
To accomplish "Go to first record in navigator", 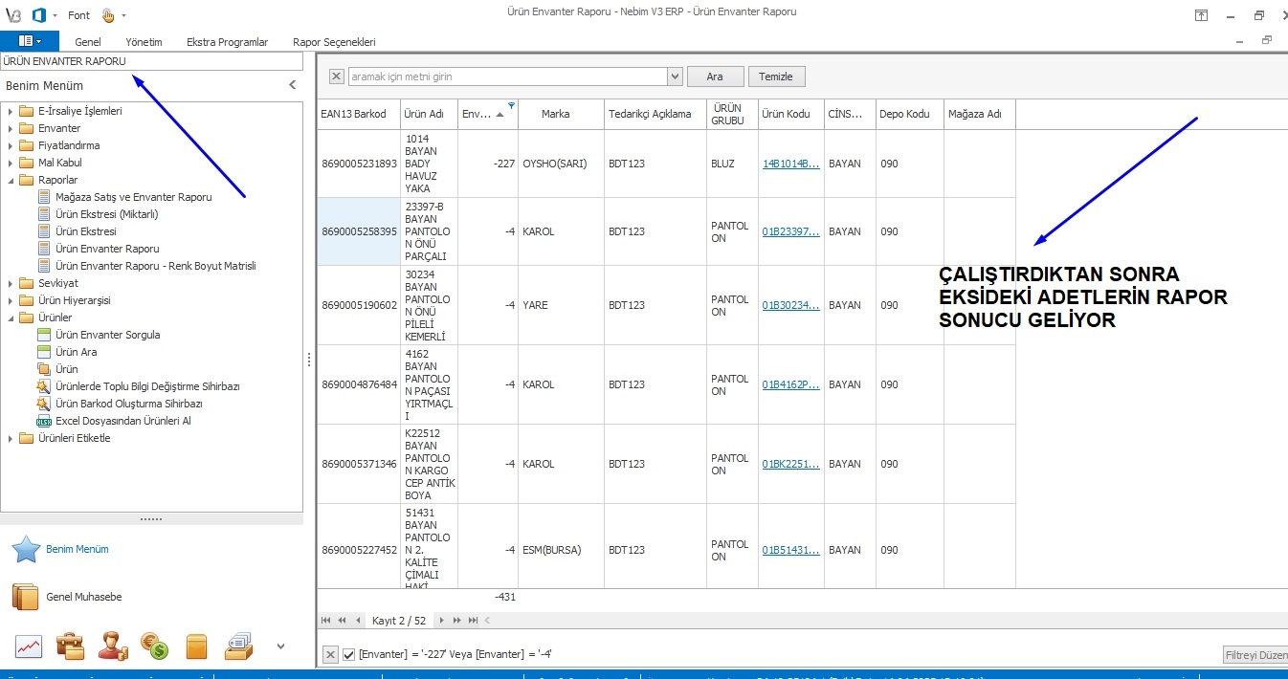I will tap(327, 621).
